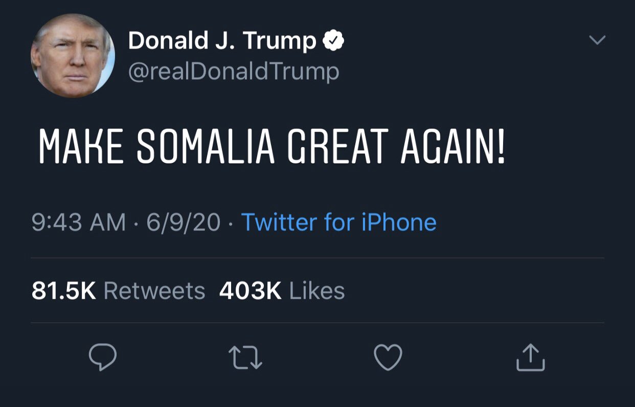Reply to the tweet with speech bubble icon
The image size is (635, 407).
click(102, 357)
